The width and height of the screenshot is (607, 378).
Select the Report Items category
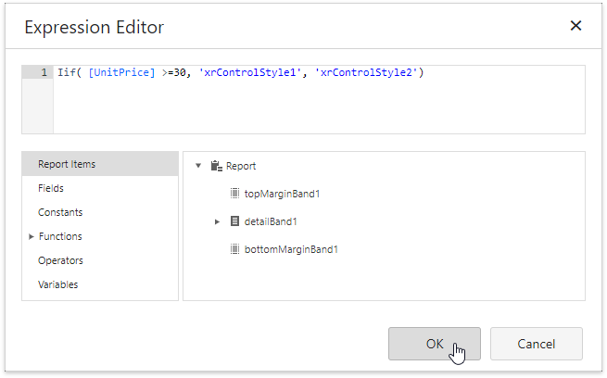67,164
